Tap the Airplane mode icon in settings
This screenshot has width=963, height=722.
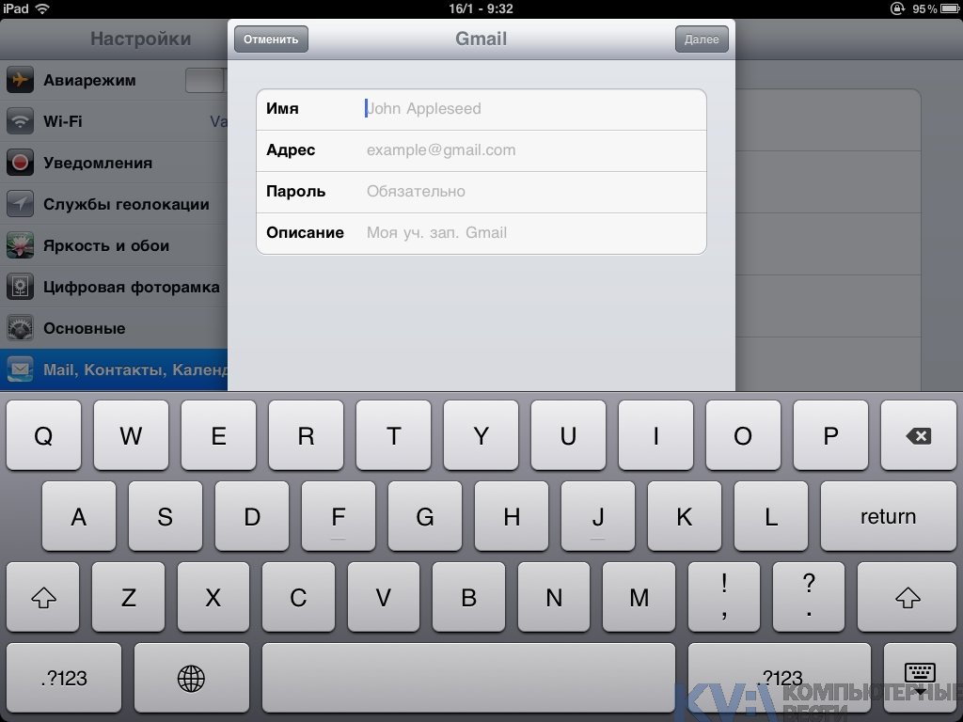(x=20, y=80)
